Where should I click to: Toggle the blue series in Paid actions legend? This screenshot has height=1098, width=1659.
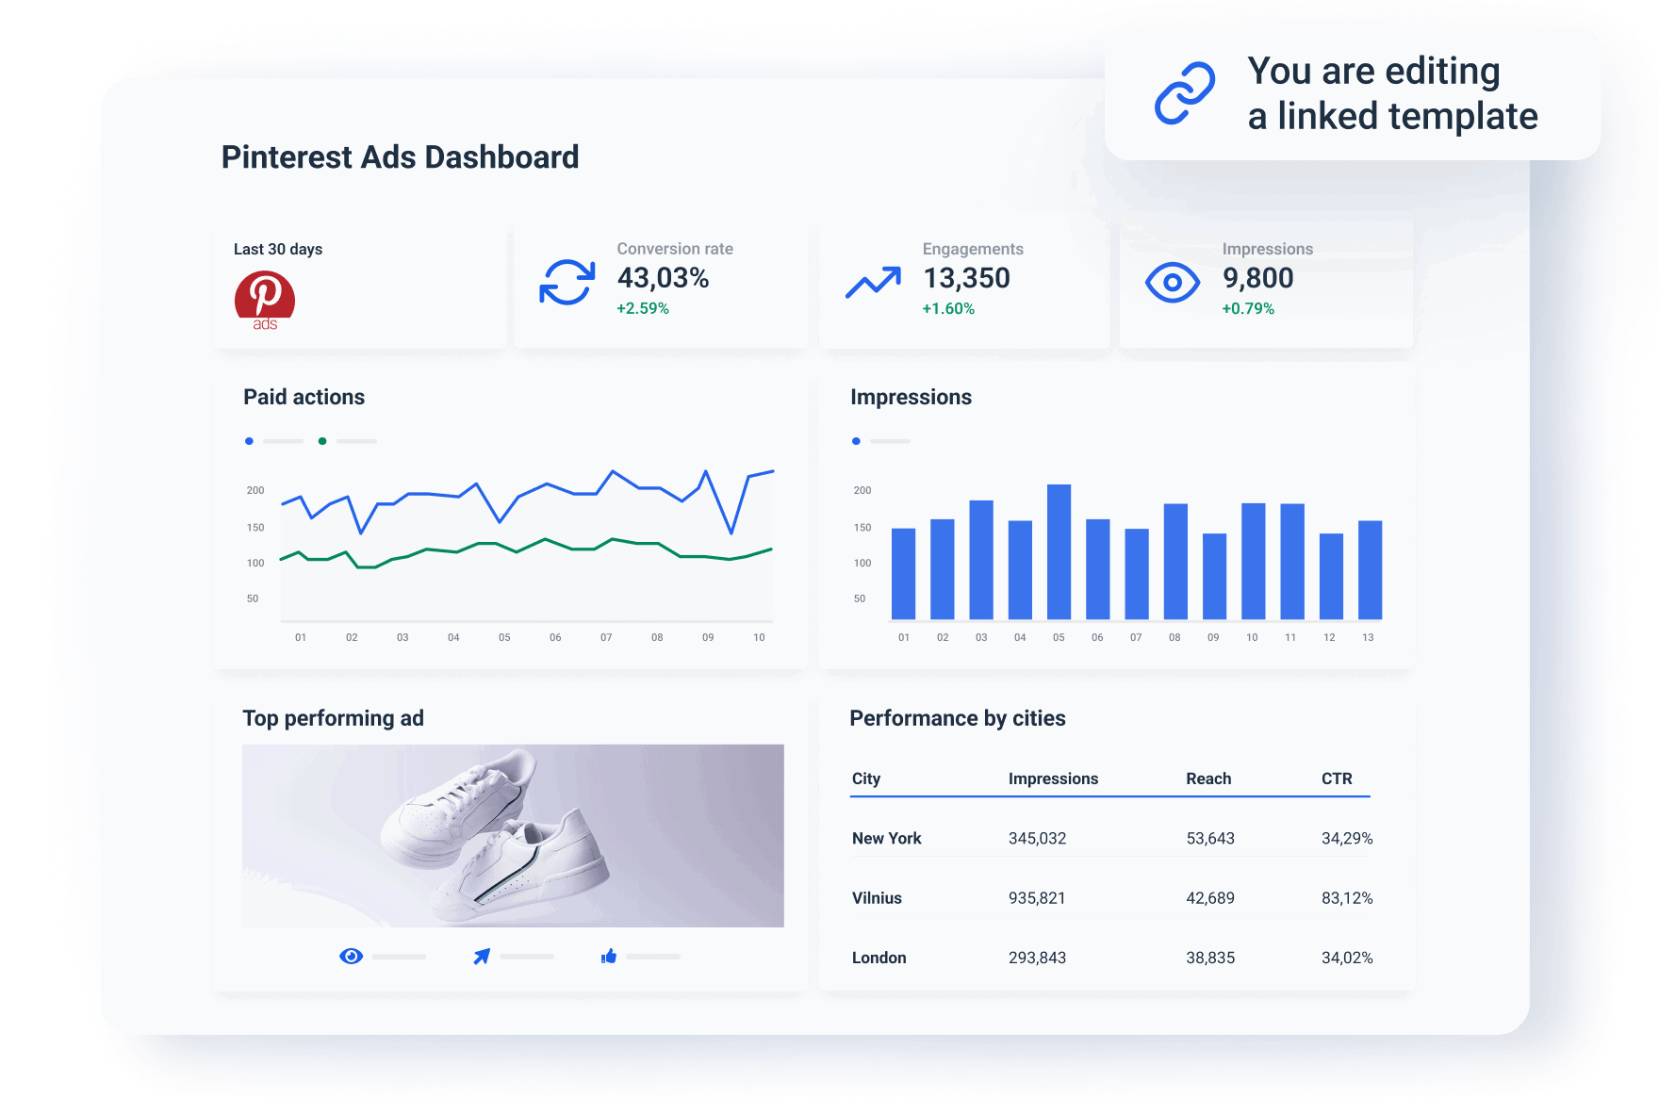[x=249, y=440]
